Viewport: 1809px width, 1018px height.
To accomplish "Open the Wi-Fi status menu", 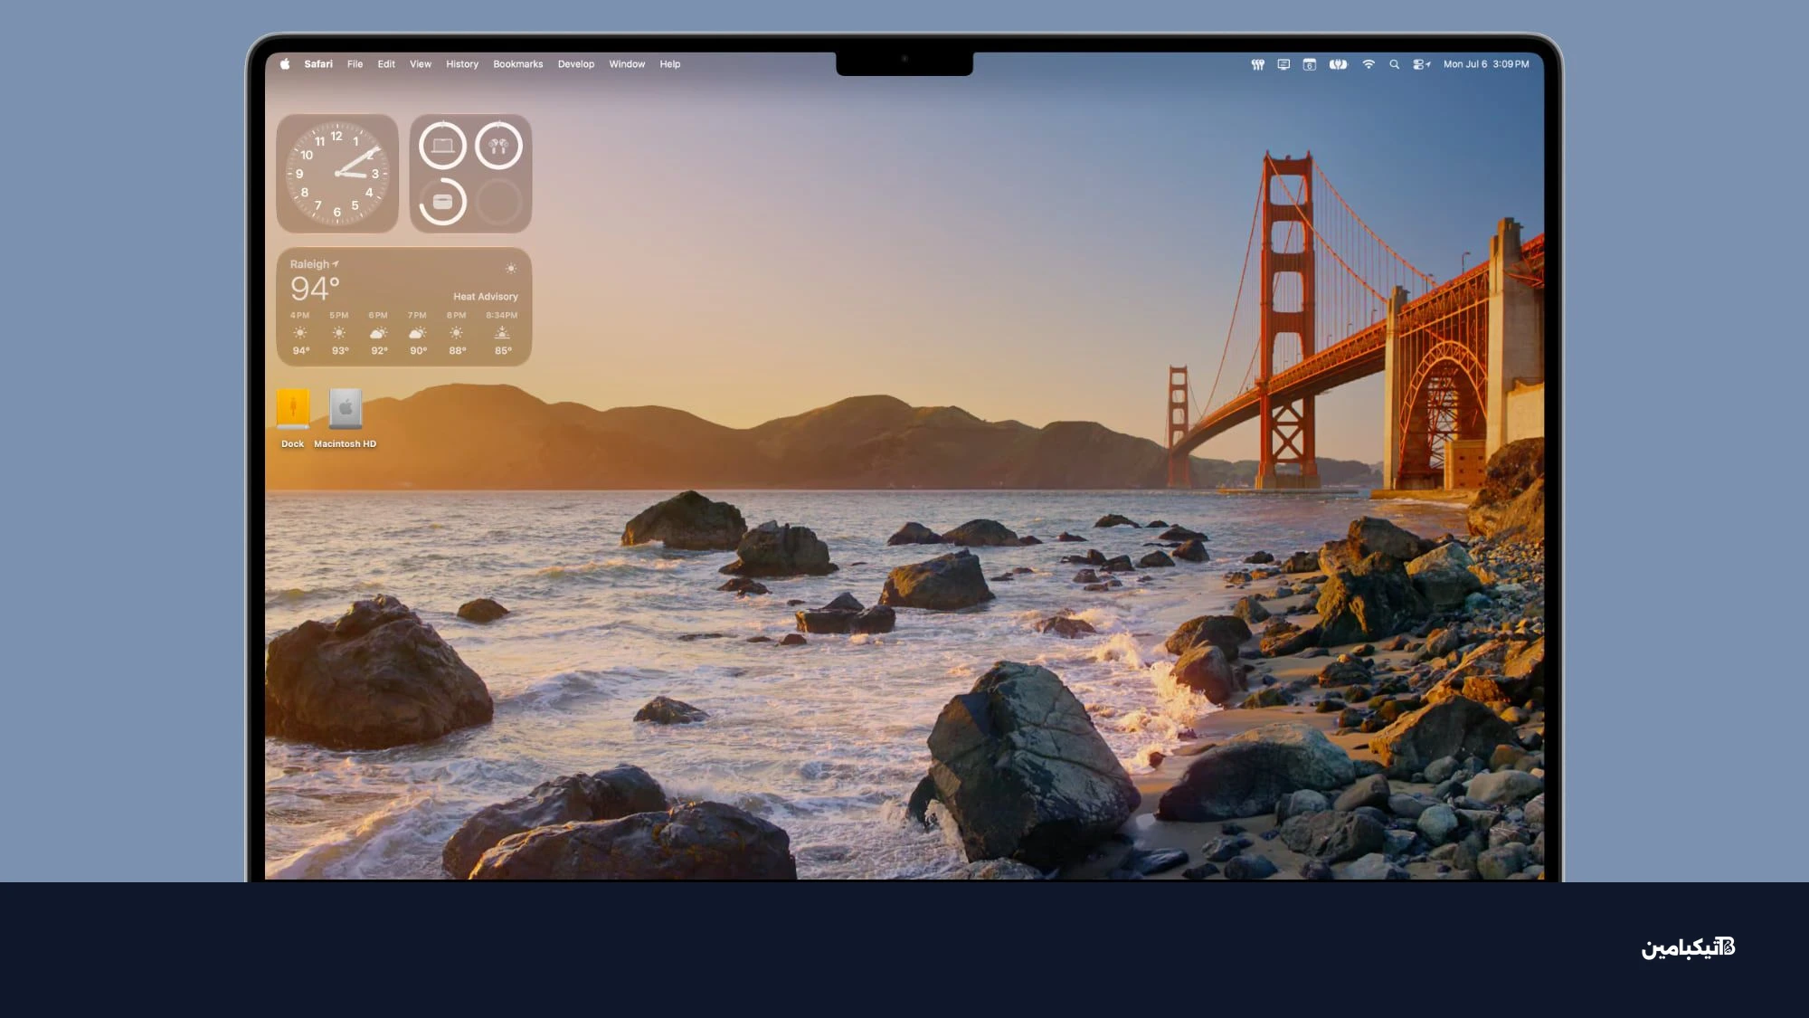I will point(1369,64).
